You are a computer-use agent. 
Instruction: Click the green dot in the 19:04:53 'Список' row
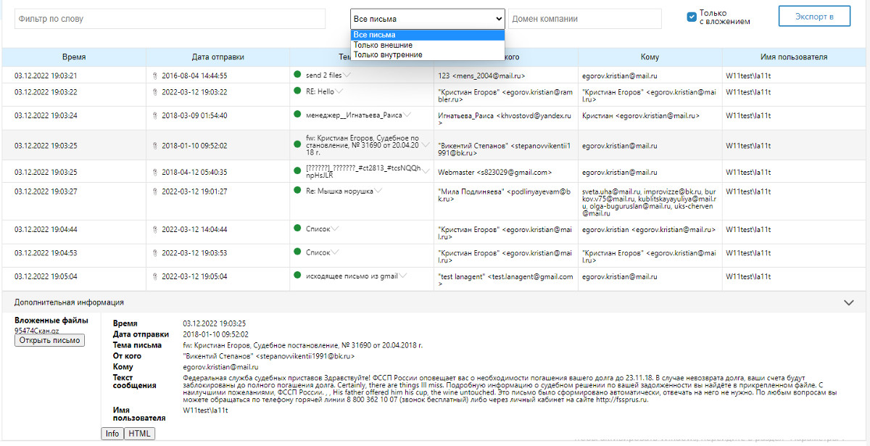(297, 252)
